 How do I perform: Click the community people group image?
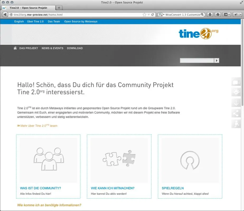[x=49, y=160]
